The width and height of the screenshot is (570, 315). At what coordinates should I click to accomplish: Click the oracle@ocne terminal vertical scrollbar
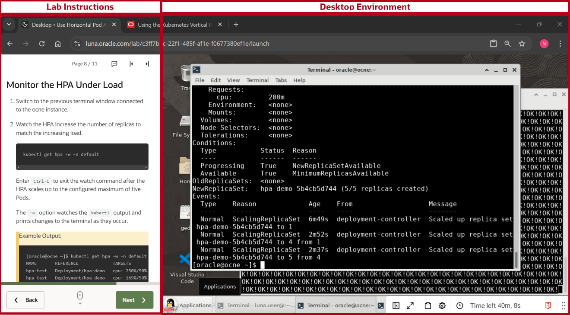515,260
